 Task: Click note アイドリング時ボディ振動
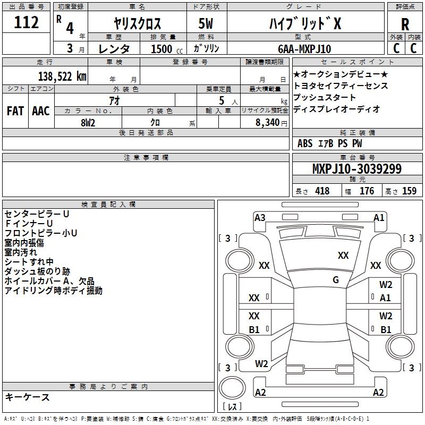(54, 291)
